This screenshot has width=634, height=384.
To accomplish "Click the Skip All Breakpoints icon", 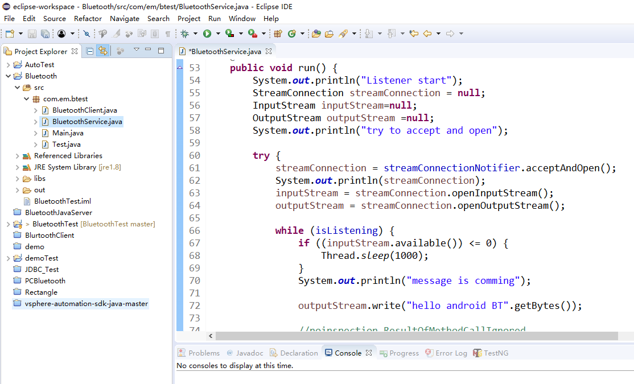I will (87, 34).
